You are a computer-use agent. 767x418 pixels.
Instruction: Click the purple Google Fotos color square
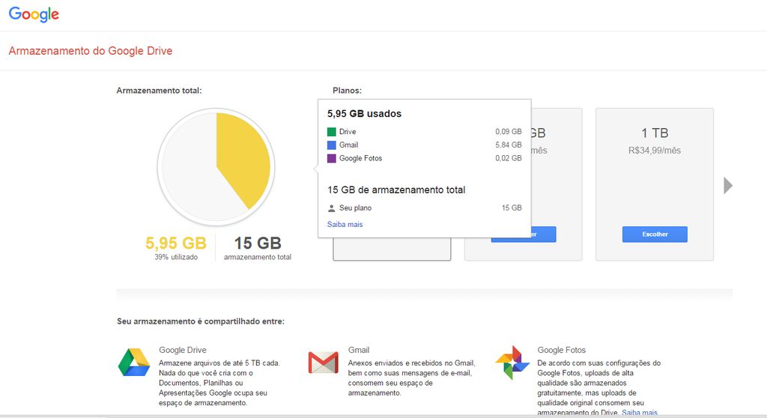point(332,158)
